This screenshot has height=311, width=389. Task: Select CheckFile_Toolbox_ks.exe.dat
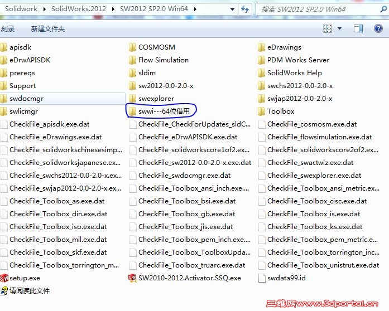[x=310, y=227]
